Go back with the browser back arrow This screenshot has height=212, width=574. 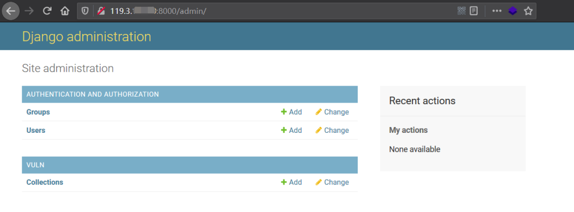(11, 11)
